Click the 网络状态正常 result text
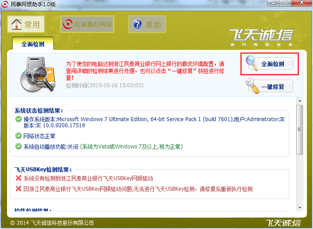This screenshot has width=313, height=229. click(39, 136)
